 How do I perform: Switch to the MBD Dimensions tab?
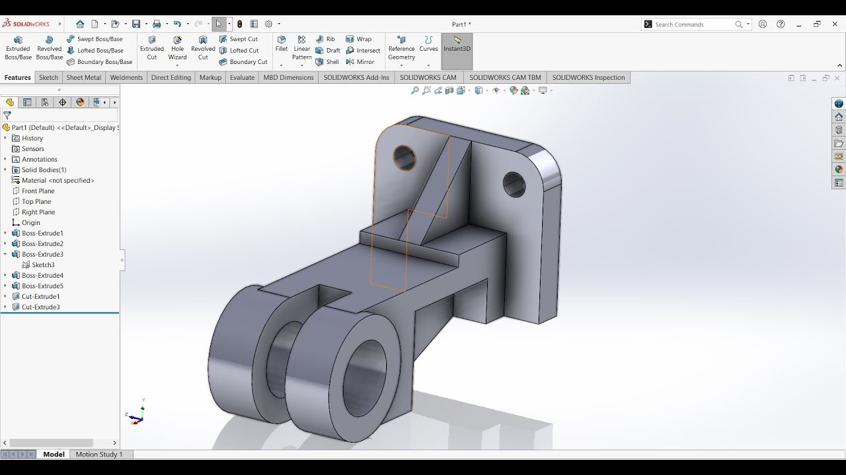point(288,77)
